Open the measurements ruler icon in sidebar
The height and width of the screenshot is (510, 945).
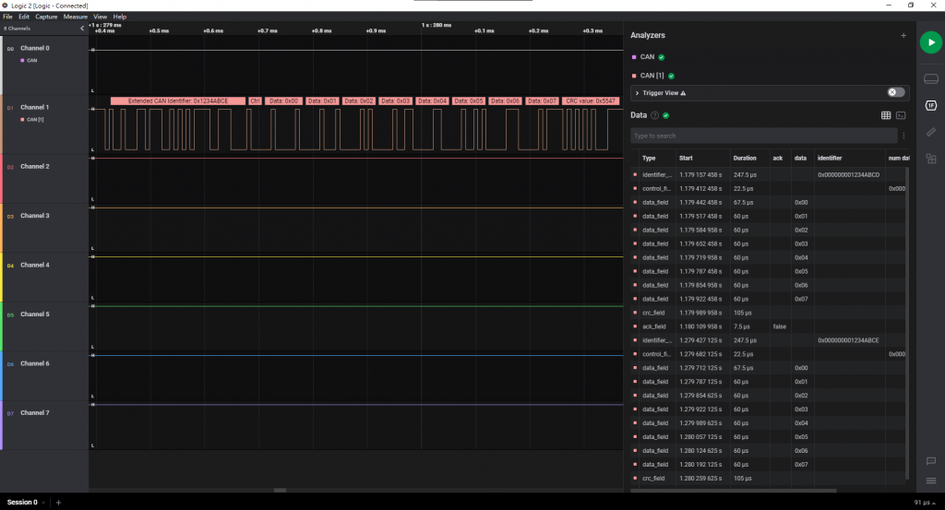click(930, 132)
